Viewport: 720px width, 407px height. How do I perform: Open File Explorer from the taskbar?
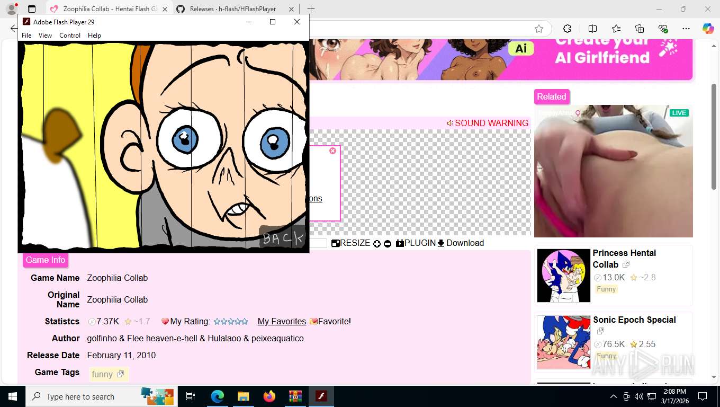[x=243, y=396]
